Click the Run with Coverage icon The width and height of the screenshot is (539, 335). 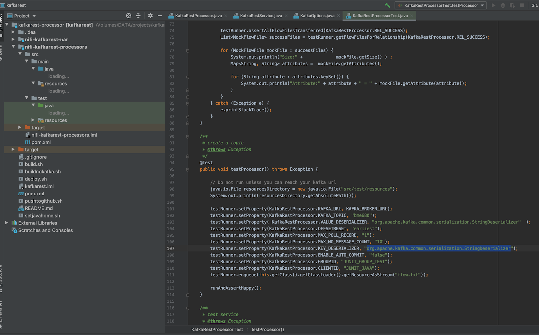point(512,5)
